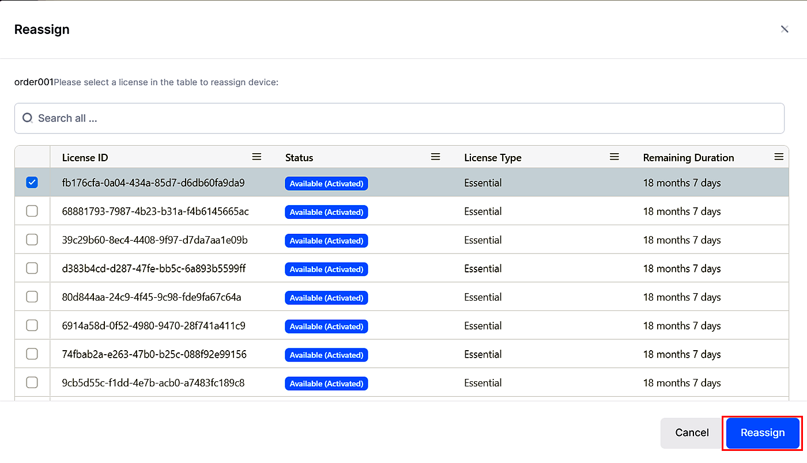Image resolution: width=807 pixels, height=463 pixels.
Task: Click Available (Activated) badge in 39c29b60 row
Action: coord(326,241)
